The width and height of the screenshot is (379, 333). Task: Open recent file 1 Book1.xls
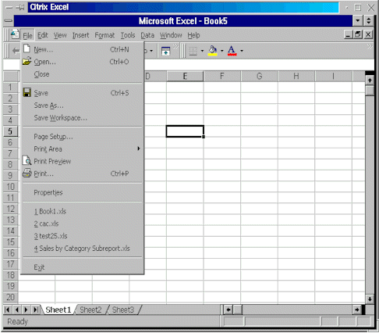tap(82, 211)
